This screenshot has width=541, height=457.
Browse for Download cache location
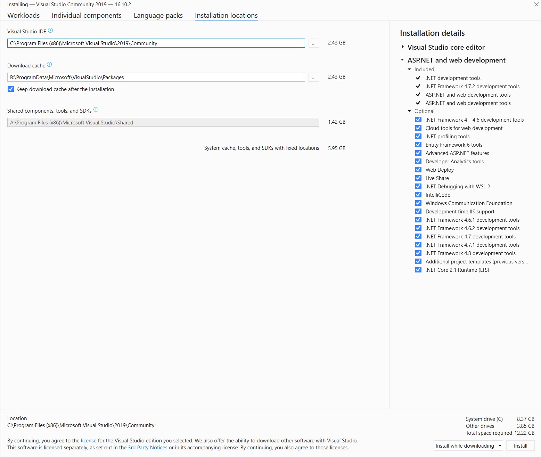pos(314,77)
